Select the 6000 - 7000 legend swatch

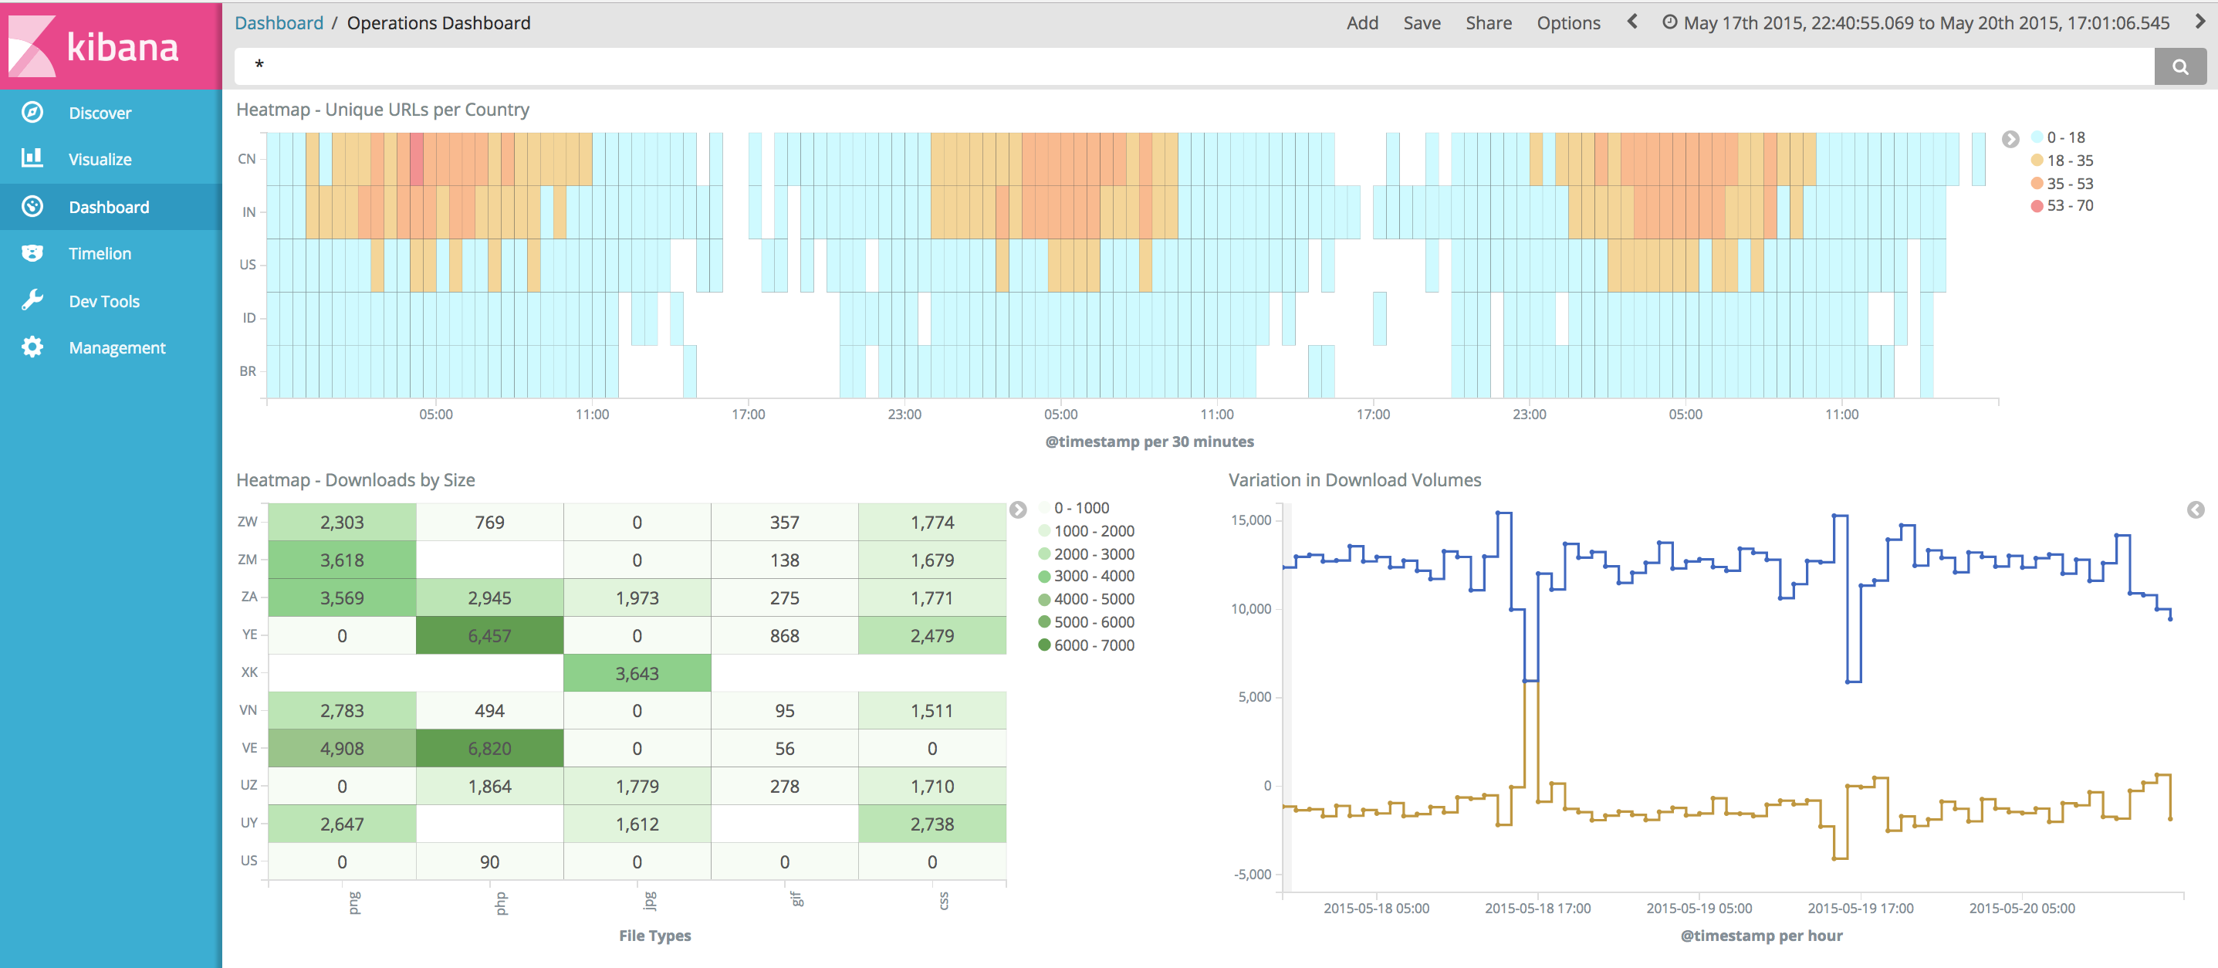click(x=1043, y=645)
